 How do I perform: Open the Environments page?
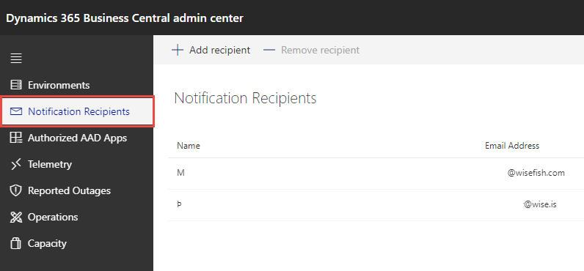[x=59, y=85]
